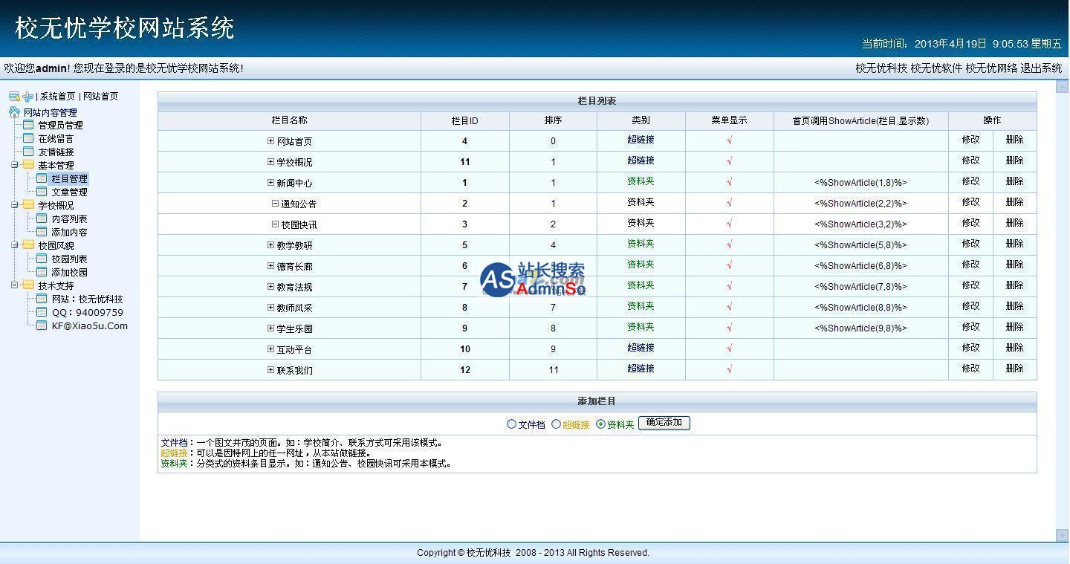1070x564 pixels.
Task: Select the 文件档 radio button
Action: (x=511, y=424)
